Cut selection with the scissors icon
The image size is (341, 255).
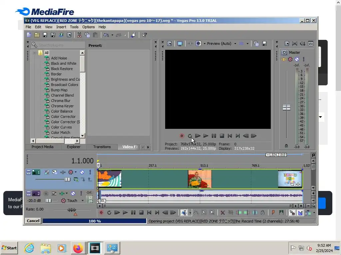click(x=79, y=35)
